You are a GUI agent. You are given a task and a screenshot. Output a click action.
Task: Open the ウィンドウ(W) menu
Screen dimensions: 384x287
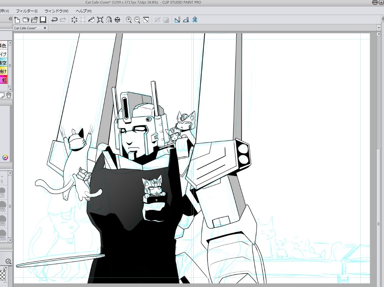pos(56,11)
